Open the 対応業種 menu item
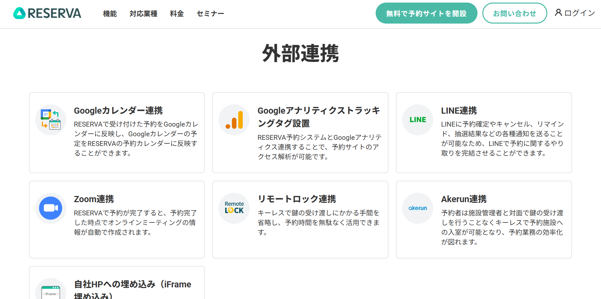 click(x=144, y=14)
